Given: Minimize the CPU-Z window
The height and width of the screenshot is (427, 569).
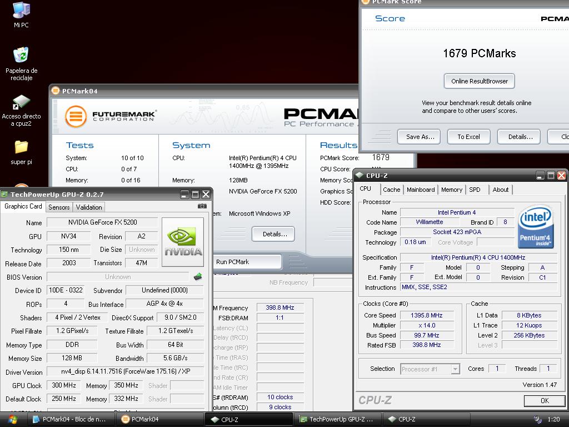Looking at the screenshot, I should coord(540,176).
